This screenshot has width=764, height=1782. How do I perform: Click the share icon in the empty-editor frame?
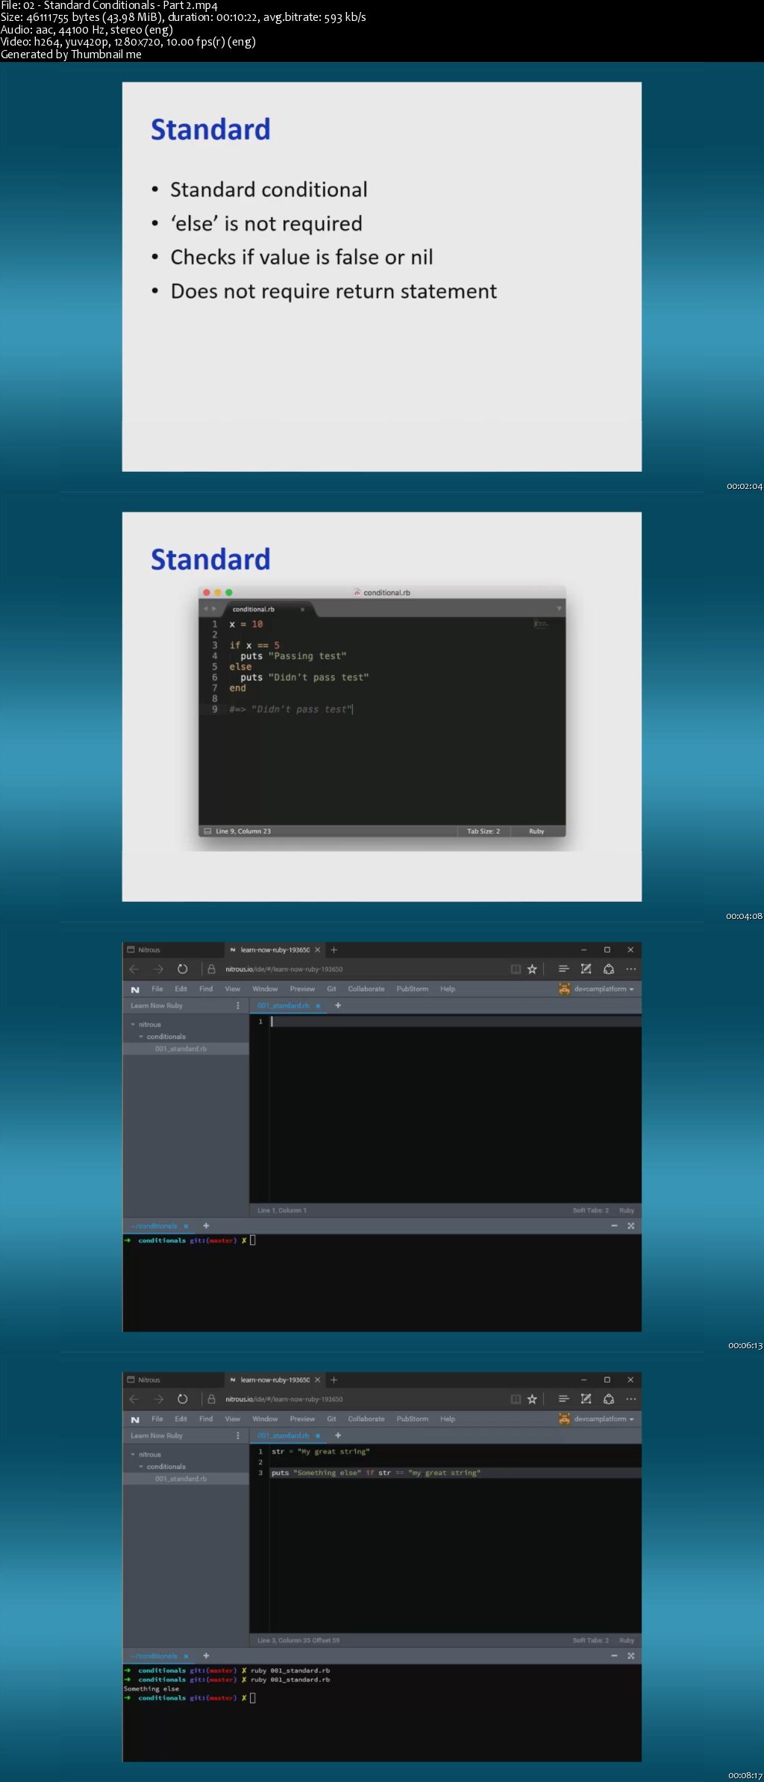tap(609, 969)
